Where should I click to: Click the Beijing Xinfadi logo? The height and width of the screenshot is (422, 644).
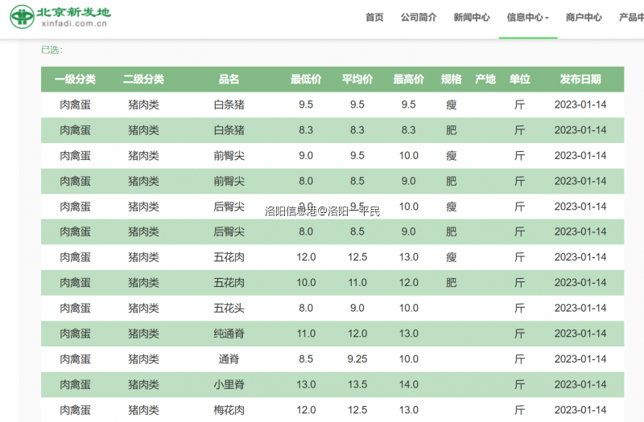click(60, 17)
